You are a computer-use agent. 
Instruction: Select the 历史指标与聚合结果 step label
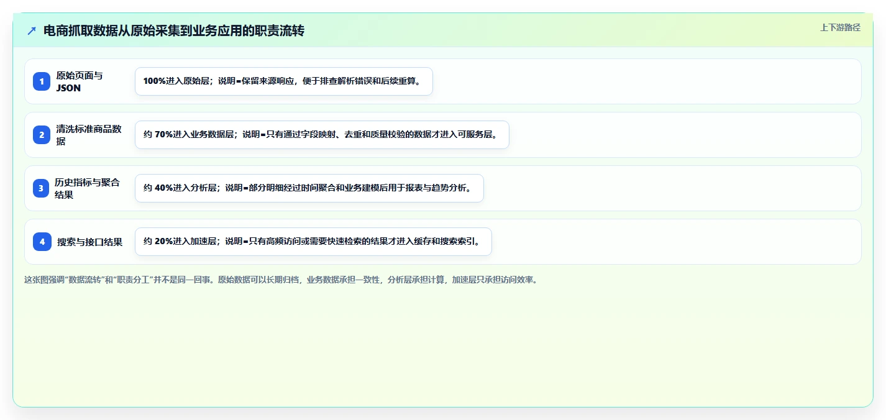(87, 188)
